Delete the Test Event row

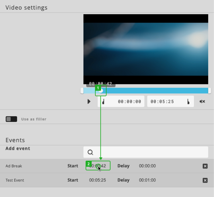coord(205,180)
